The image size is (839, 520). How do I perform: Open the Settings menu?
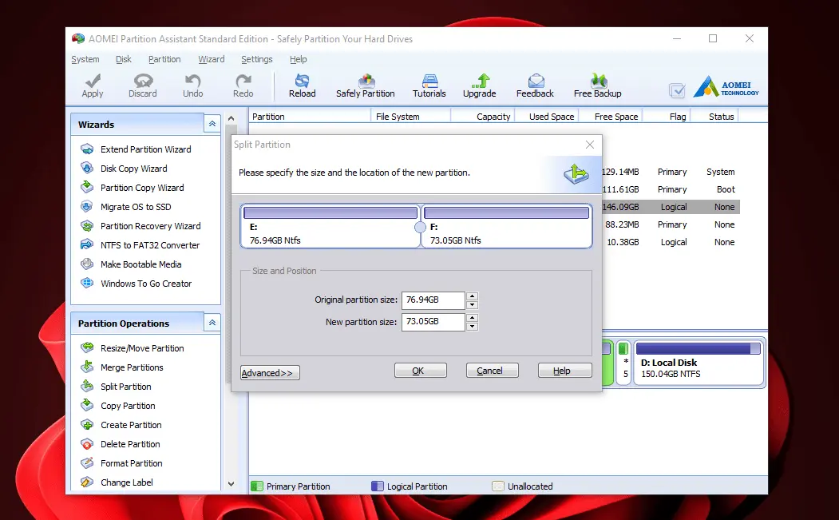tap(257, 59)
